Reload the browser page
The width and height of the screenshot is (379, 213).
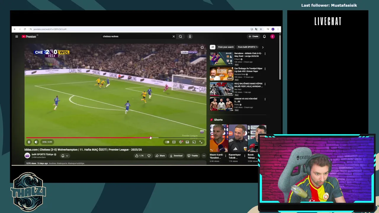[25, 29]
